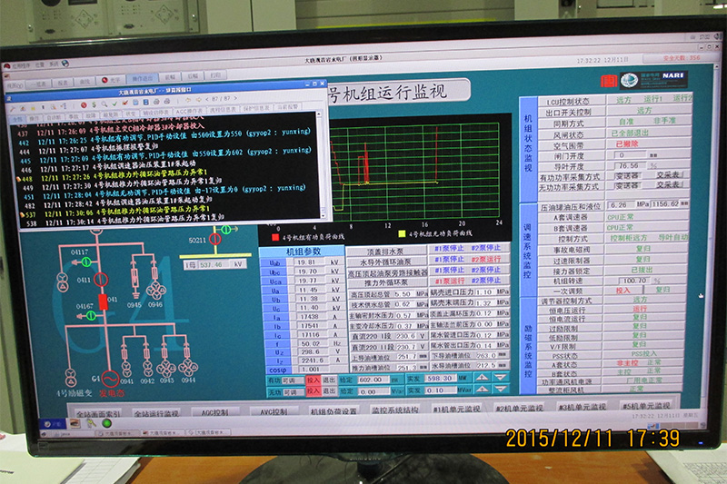Click the active power setpoint field 602.00
The height and width of the screenshot is (484, 727).
point(354,380)
